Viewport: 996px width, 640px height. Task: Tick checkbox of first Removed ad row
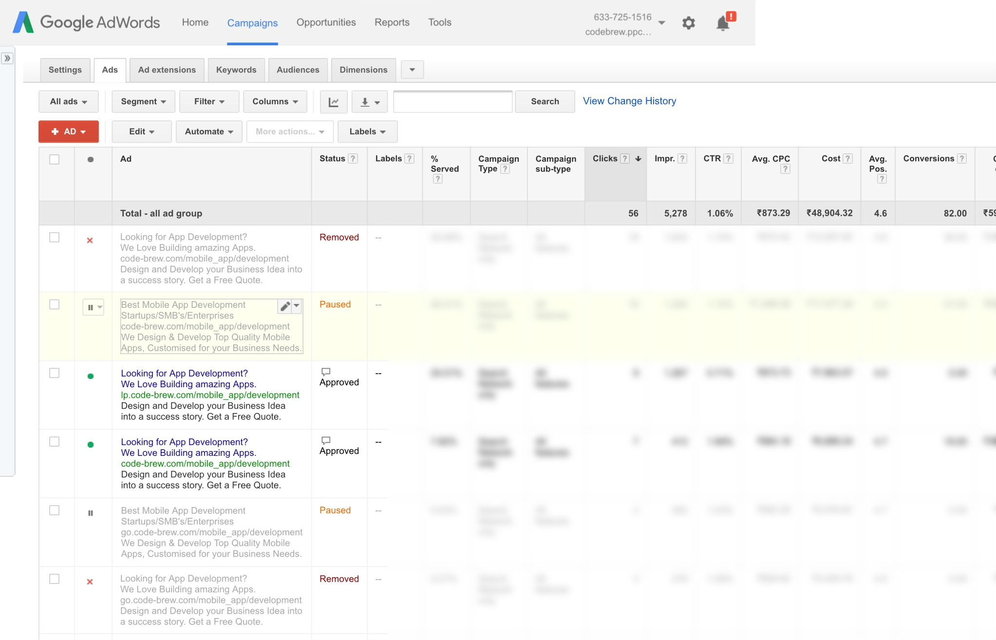55,237
